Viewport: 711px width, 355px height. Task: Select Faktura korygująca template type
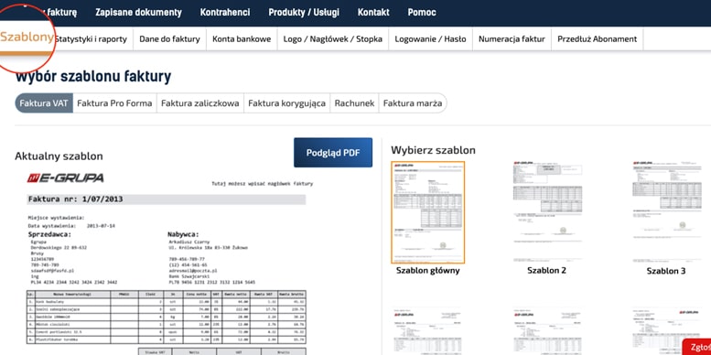(x=286, y=102)
